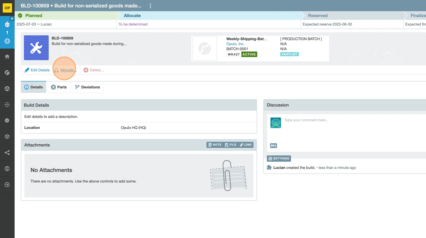Click the cube icon in sidebar
Image resolution: width=426 pixels, height=238 pixels.
point(7,137)
